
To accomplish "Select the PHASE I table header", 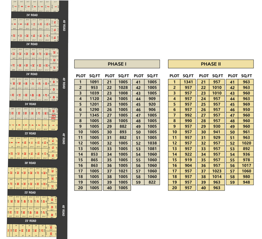I will 117,64.
